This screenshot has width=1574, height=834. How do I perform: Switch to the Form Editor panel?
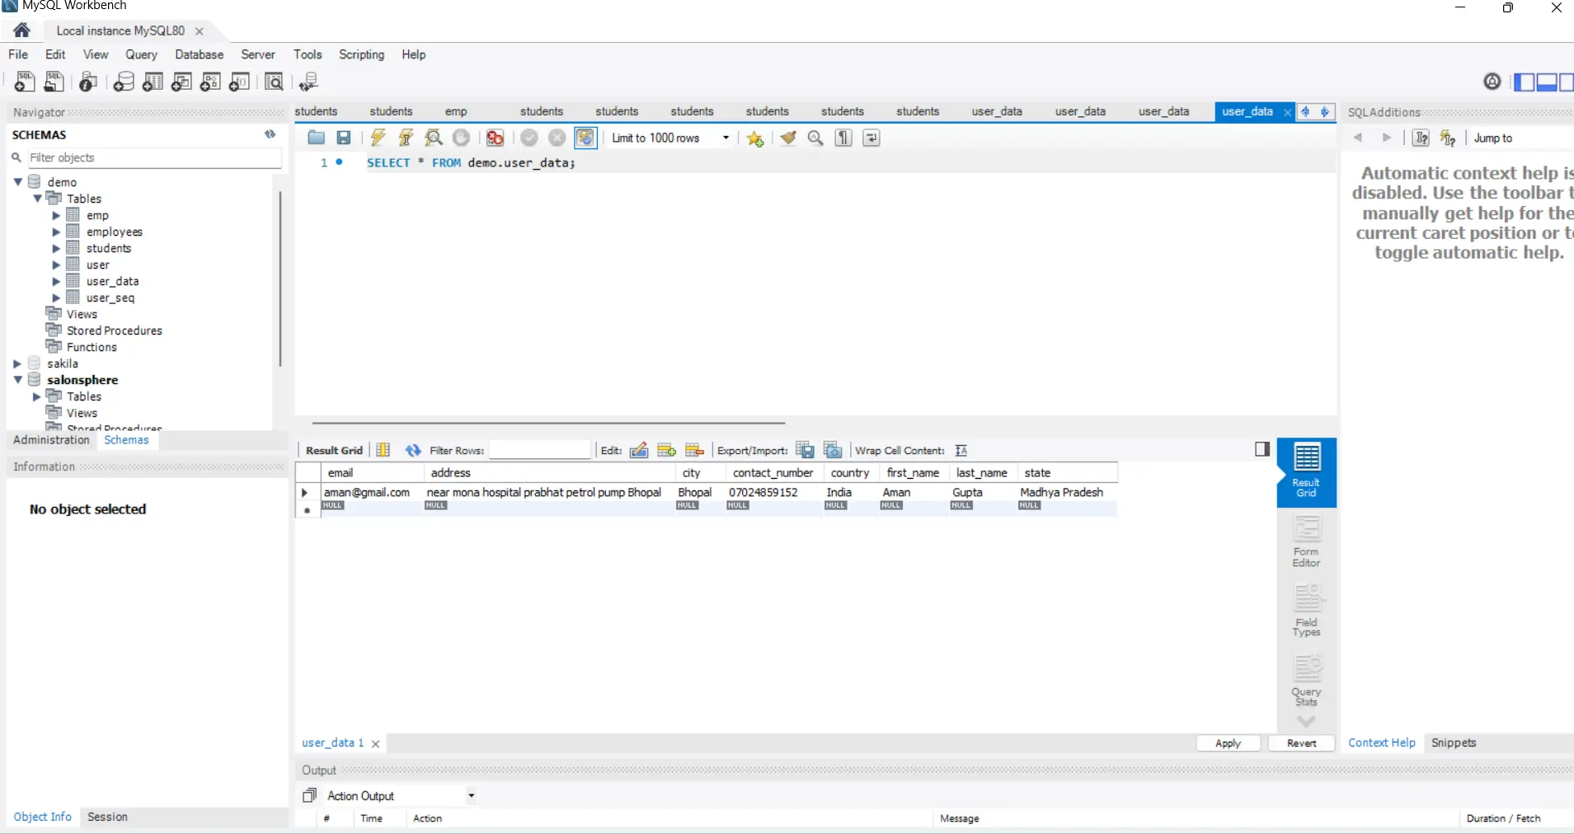(x=1307, y=540)
